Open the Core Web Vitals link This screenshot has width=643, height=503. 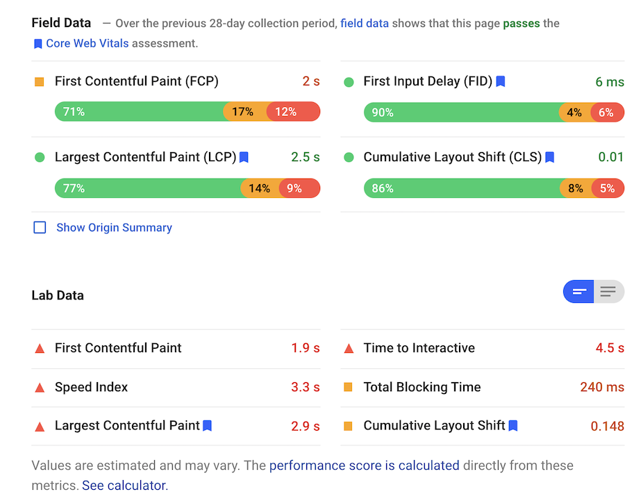click(87, 43)
